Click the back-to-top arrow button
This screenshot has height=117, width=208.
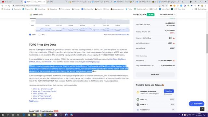(202, 109)
